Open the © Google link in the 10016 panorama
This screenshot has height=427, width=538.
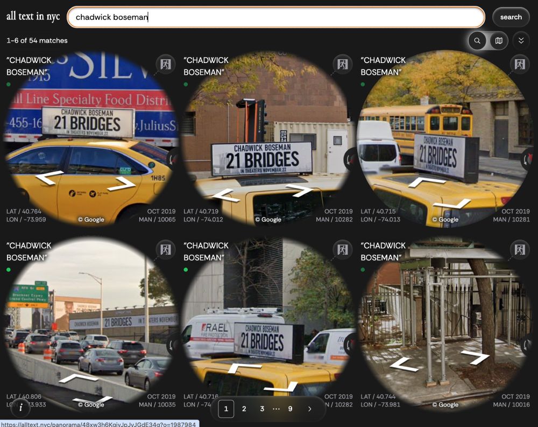tap(445, 405)
